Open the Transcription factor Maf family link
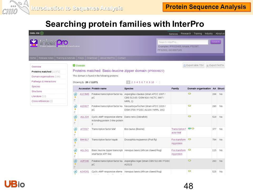 (x=178, y=131)
